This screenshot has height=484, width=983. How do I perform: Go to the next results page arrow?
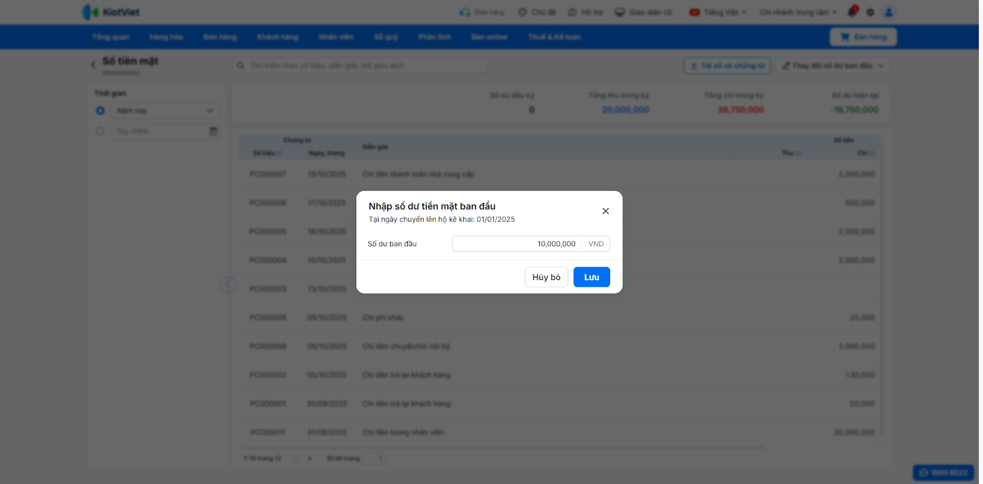[x=310, y=458]
